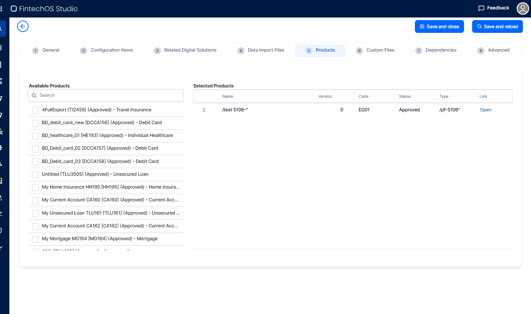Click the Save and close button

[439, 26]
